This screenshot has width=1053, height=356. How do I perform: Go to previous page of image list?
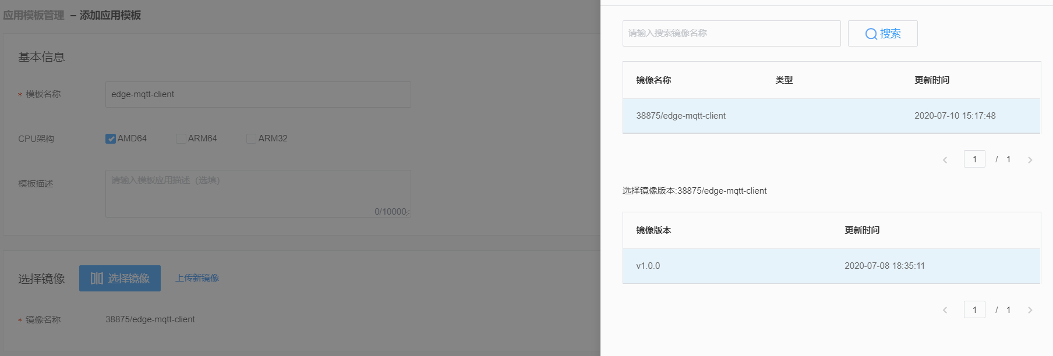945,160
